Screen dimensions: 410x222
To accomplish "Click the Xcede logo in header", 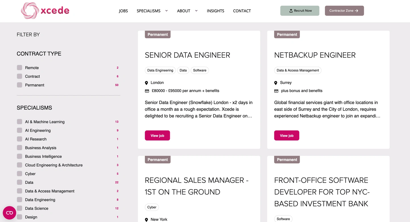I will [45, 11].
